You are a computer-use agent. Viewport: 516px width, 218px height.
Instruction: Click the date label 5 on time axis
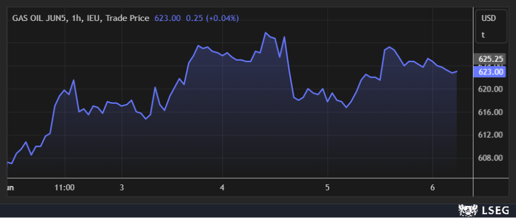point(327,188)
